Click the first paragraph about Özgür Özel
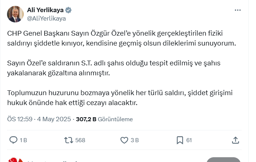Viewport: 256px width, 162px height. (x=122, y=38)
